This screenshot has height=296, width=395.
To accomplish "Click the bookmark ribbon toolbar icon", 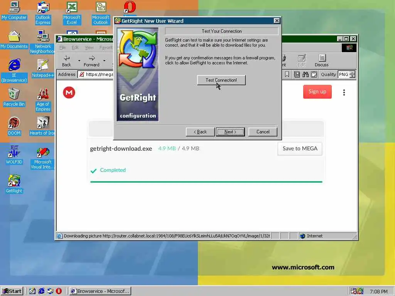I will [287, 74].
